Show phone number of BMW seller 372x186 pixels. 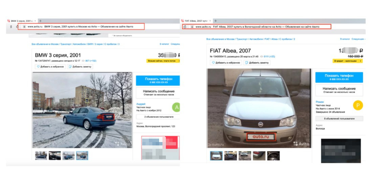tap(158, 80)
